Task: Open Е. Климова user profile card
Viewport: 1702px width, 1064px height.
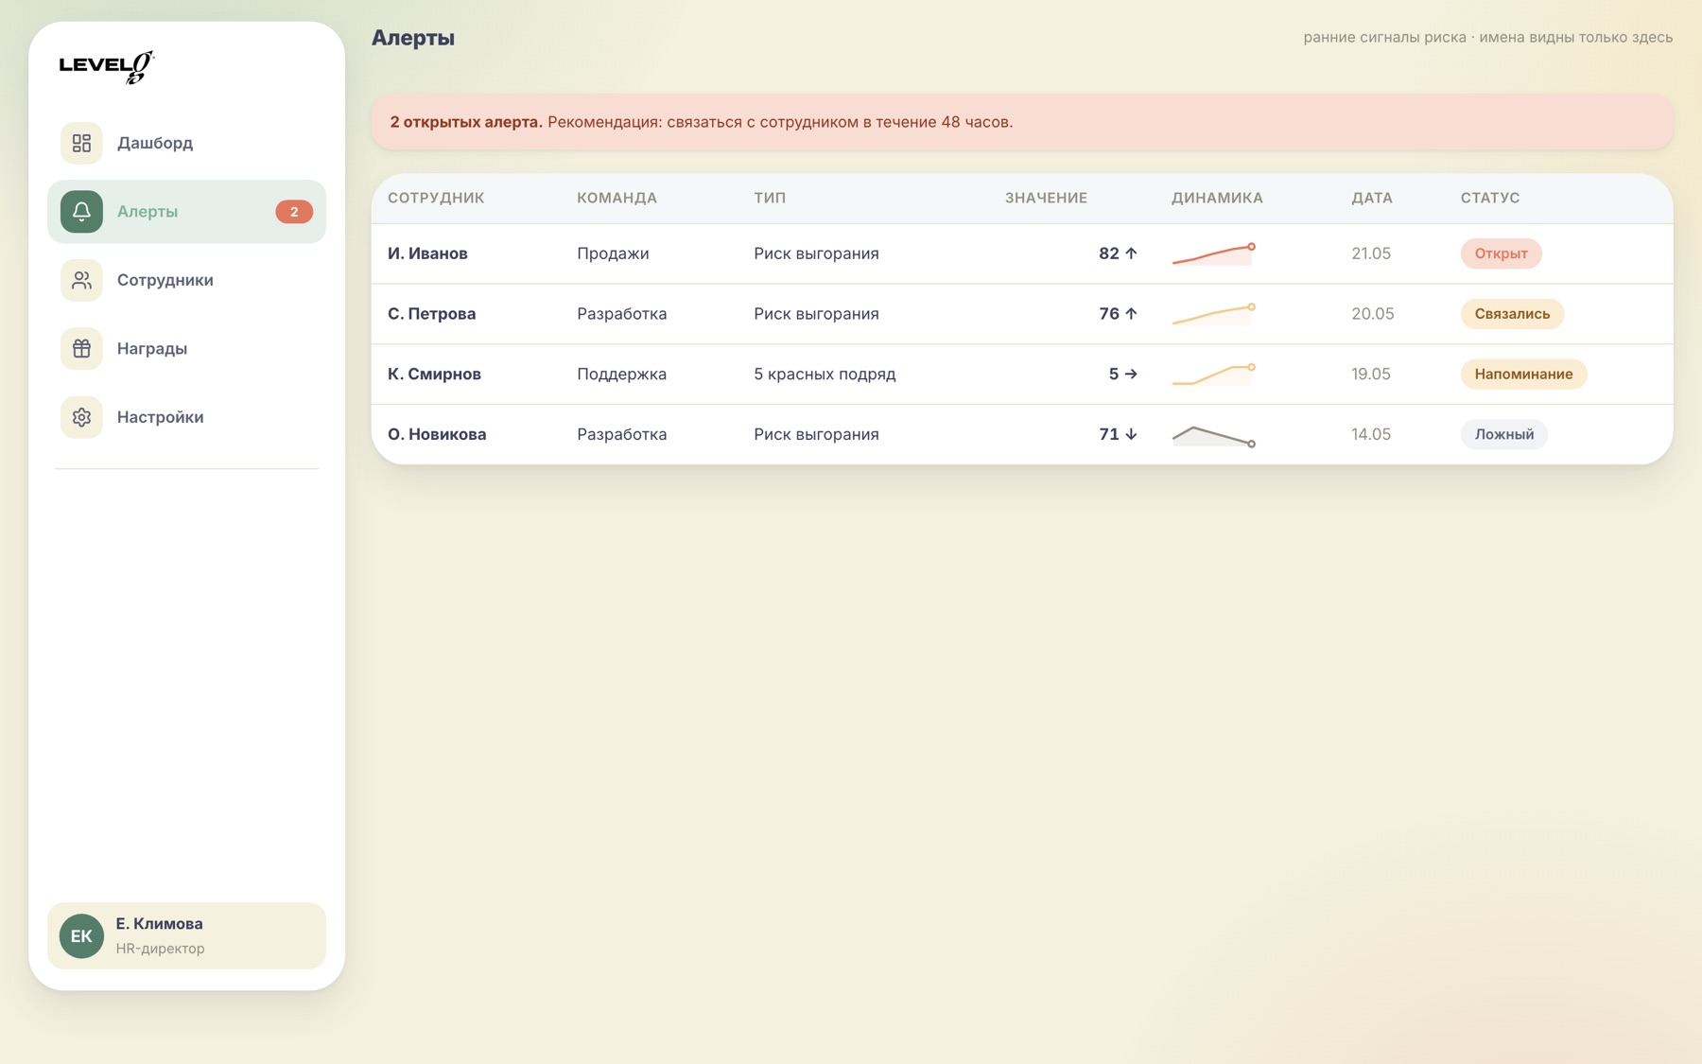Action: [186, 935]
